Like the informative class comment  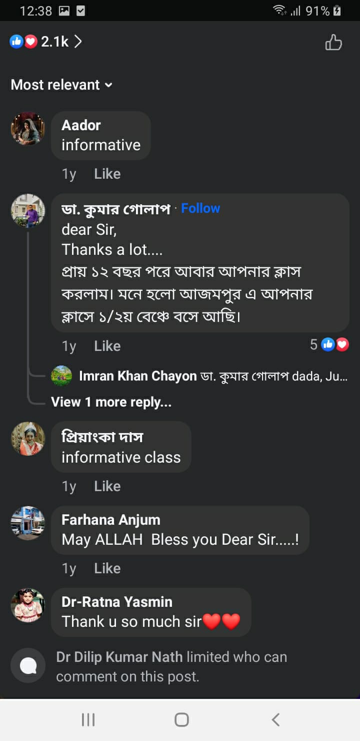tap(107, 486)
